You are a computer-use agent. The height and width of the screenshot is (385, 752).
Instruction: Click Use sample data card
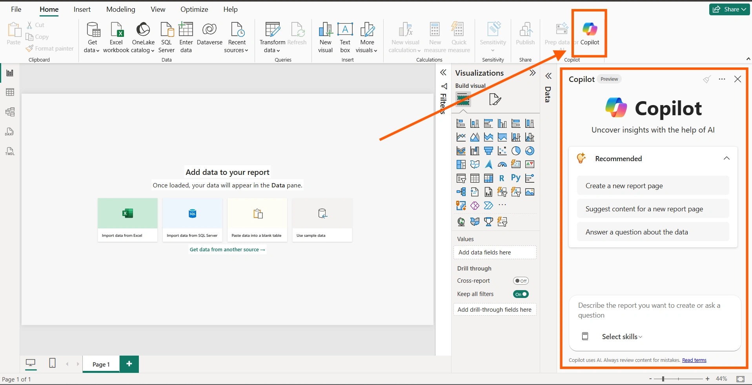(322, 220)
